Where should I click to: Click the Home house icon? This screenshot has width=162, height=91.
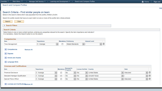(x=143, y=2)
